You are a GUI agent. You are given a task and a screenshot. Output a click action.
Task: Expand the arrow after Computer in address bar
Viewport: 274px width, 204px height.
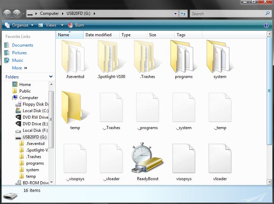(62, 13)
